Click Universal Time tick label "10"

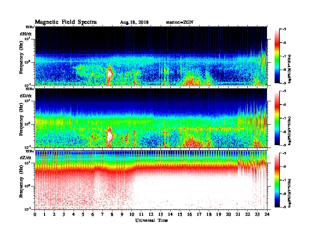click(x=132, y=214)
